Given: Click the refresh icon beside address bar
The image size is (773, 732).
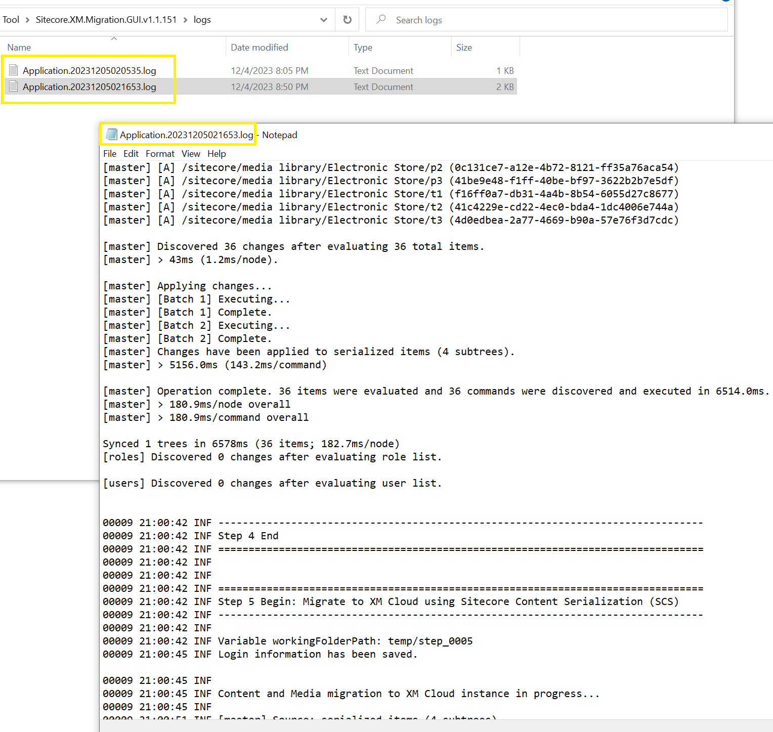Looking at the screenshot, I should click(x=347, y=20).
